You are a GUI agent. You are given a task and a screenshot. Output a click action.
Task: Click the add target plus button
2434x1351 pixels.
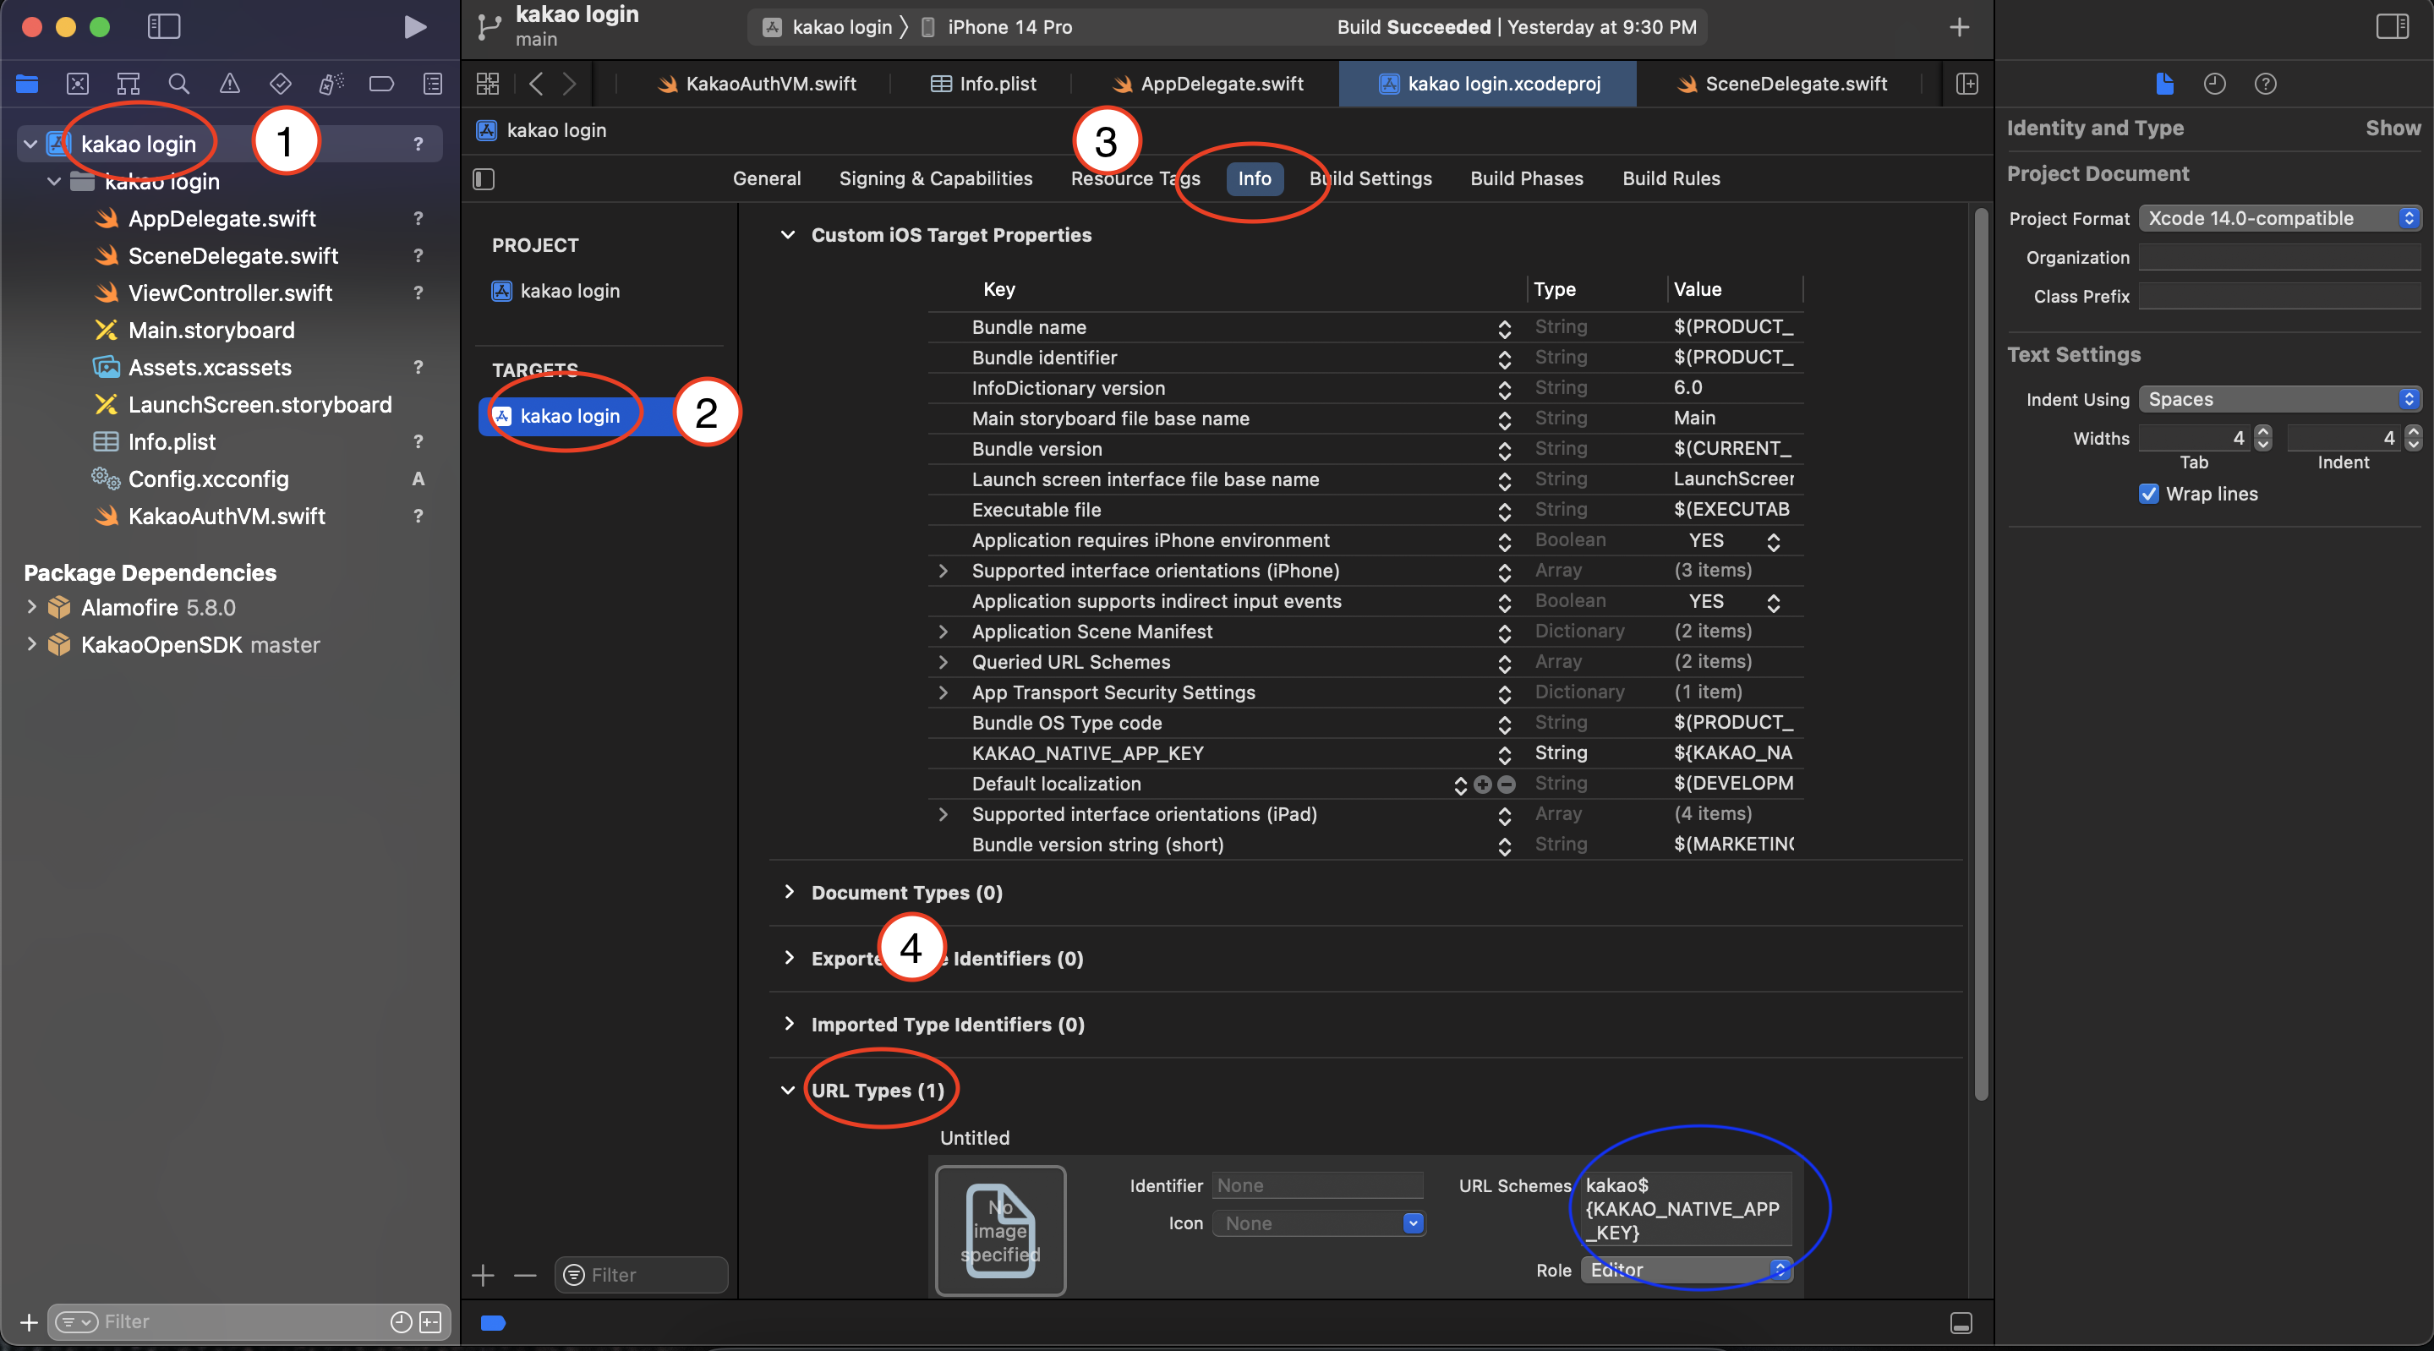483,1276
